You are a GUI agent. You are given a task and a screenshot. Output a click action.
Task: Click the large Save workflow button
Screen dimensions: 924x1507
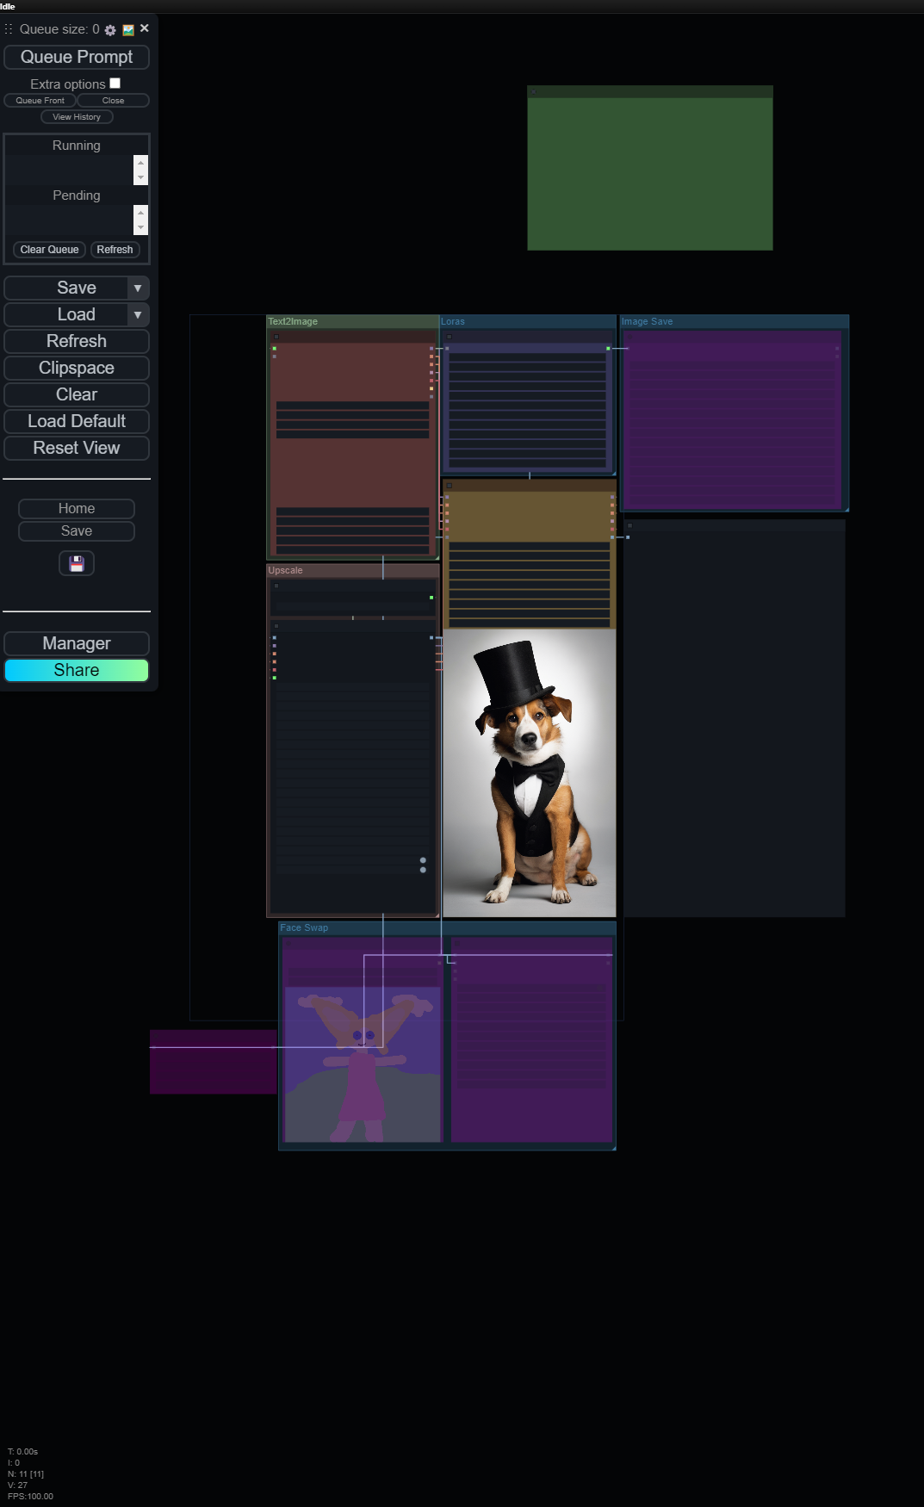pyautogui.click(x=66, y=288)
